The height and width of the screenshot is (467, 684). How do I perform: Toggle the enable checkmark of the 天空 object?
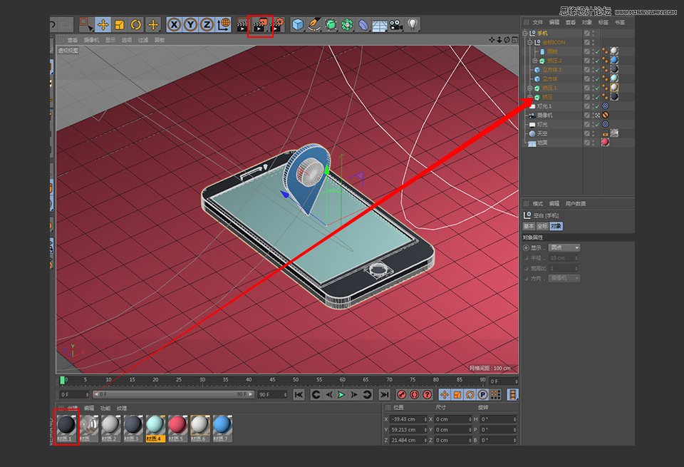[596, 133]
